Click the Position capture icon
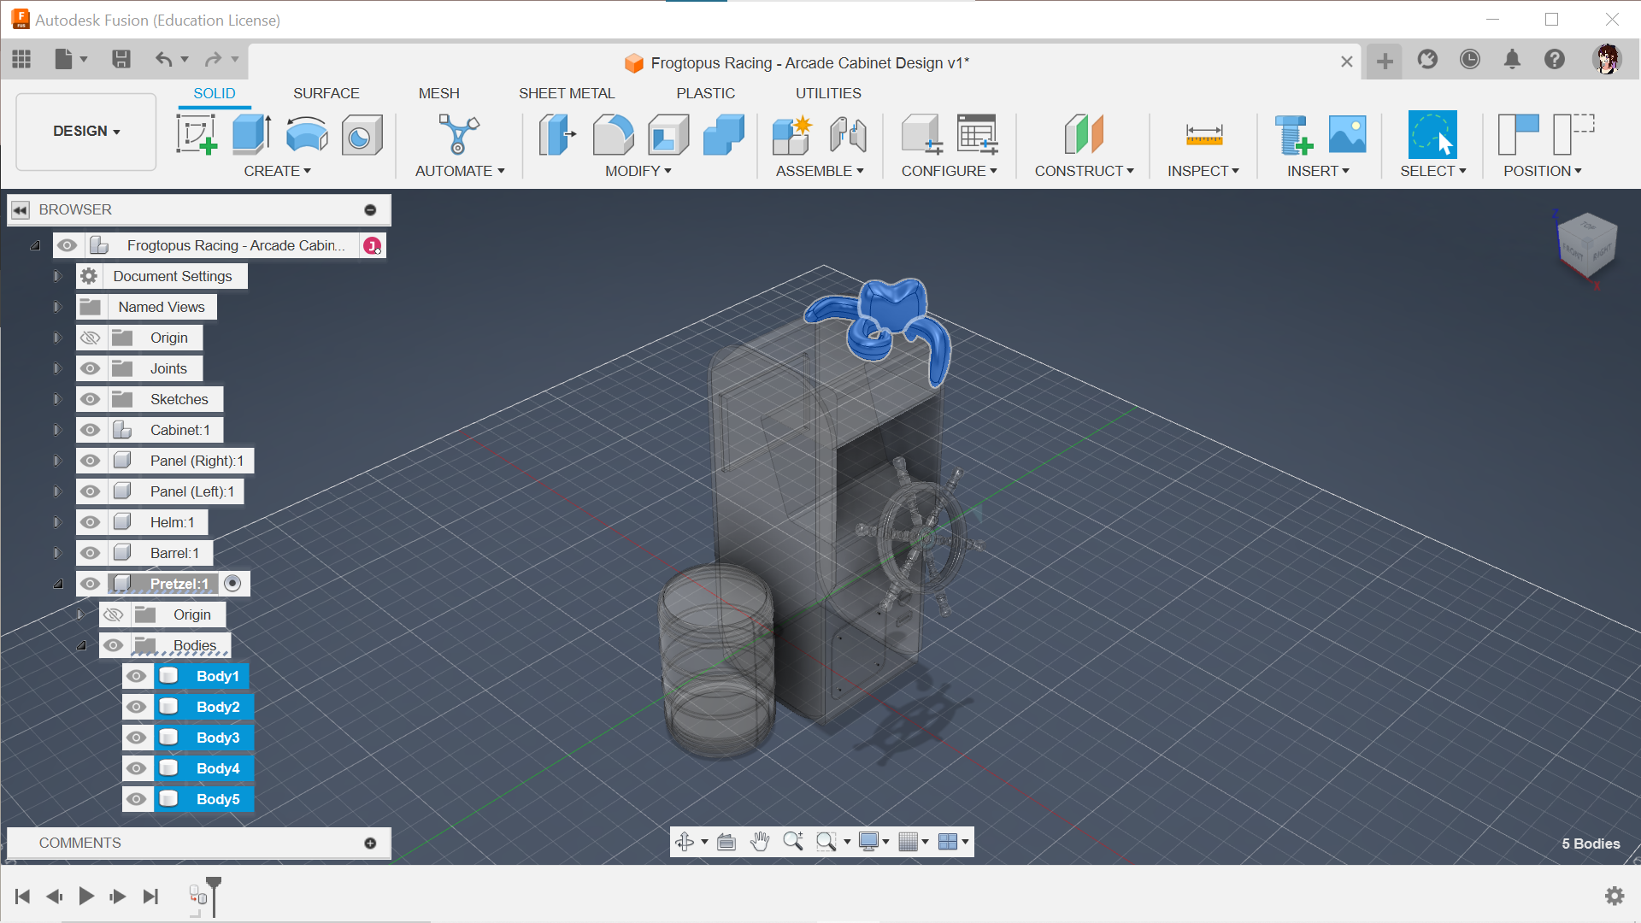This screenshot has width=1641, height=923. click(1519, 134)
